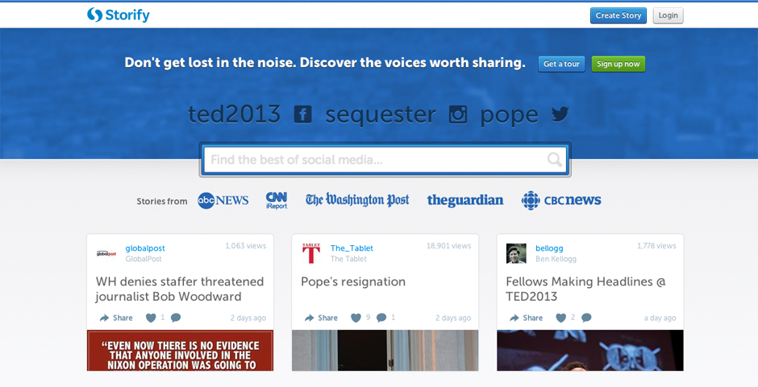
Task: Click the 18,901 views text
Action: 448,246
